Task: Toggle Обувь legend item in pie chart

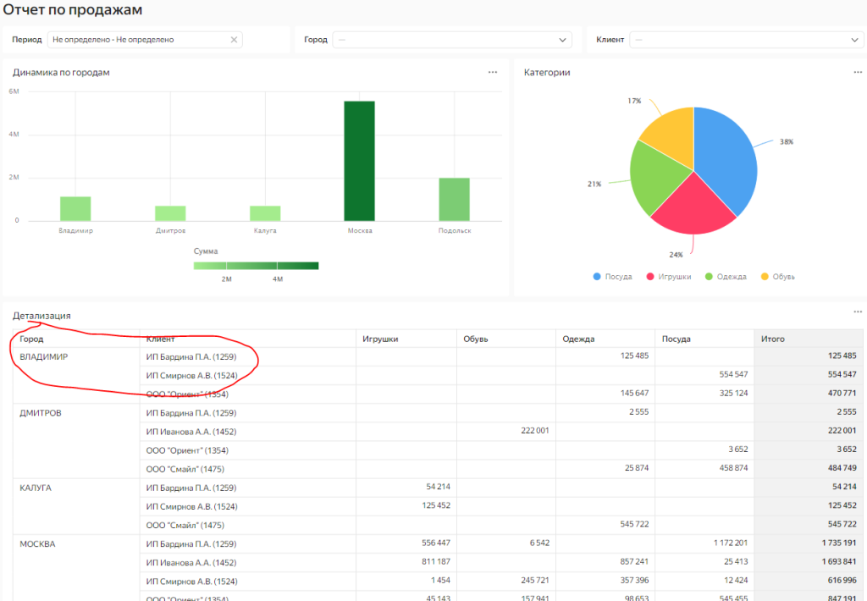Action: pos(778,277)
